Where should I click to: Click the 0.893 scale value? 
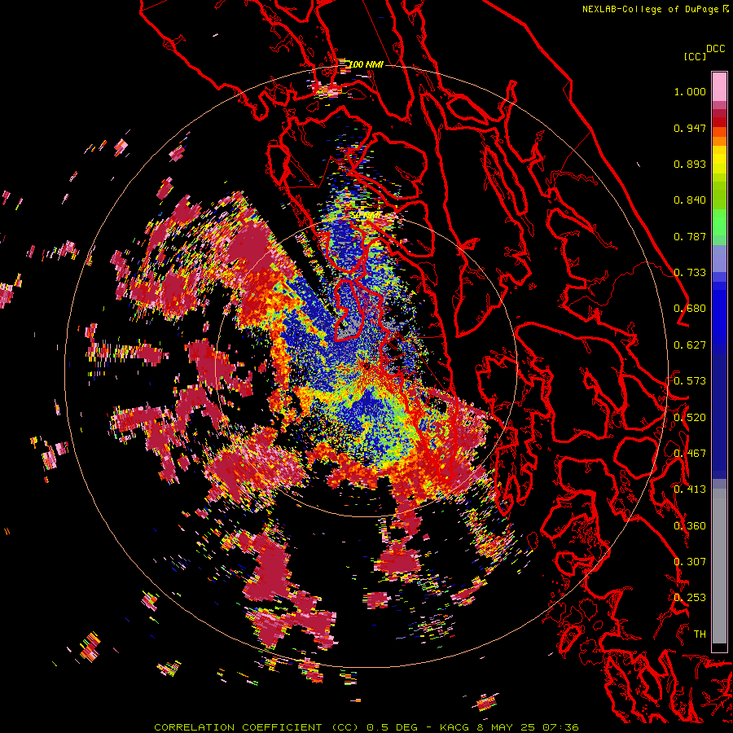(x=690, y=164)
